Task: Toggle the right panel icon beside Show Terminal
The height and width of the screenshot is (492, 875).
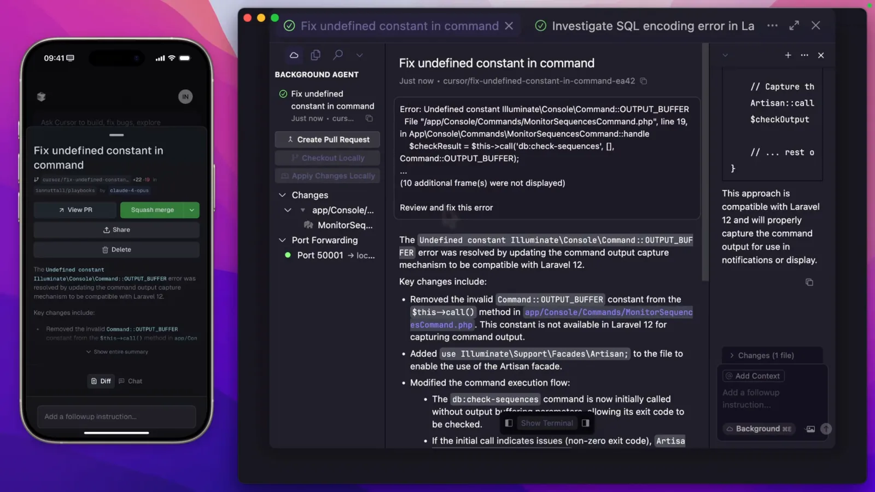Action: pos(586,423)
